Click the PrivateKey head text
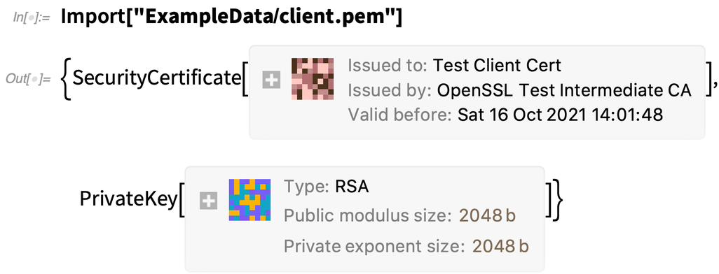719x274 pixels. (x=128, y=199)
